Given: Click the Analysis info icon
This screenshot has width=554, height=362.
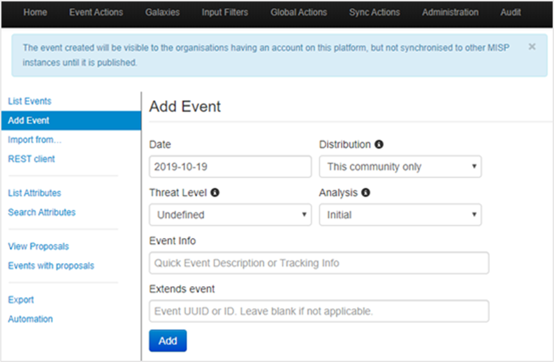Looking at the screenshot, I should (366, 192).
